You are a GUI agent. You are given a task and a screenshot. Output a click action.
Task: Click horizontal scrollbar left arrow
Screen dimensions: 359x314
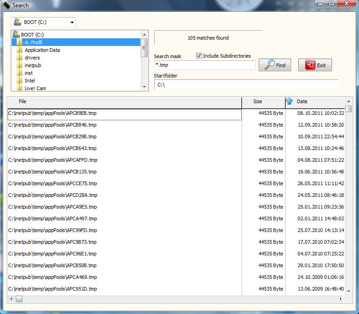11,299
